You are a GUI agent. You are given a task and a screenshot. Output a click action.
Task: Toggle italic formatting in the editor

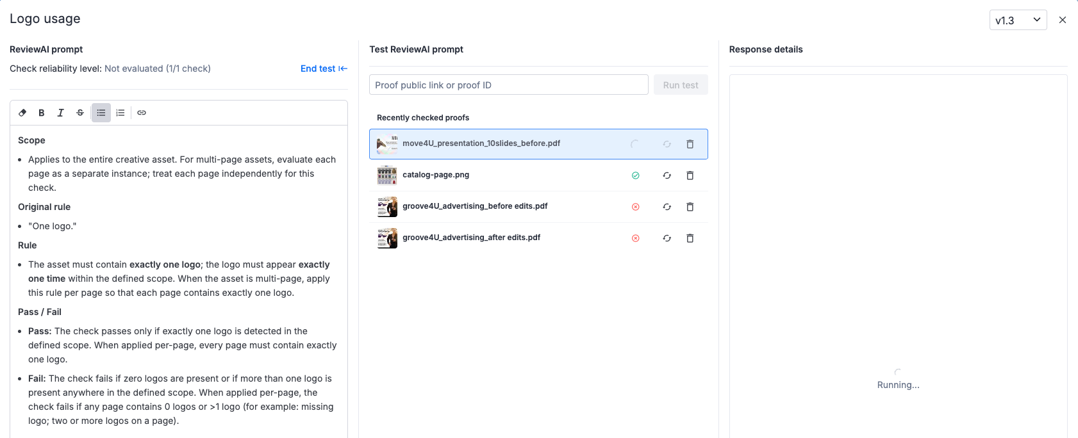61,113
